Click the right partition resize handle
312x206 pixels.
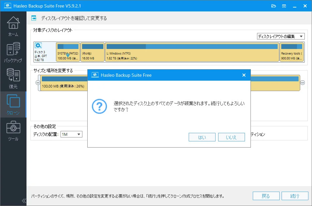click(x=303, y=83)
